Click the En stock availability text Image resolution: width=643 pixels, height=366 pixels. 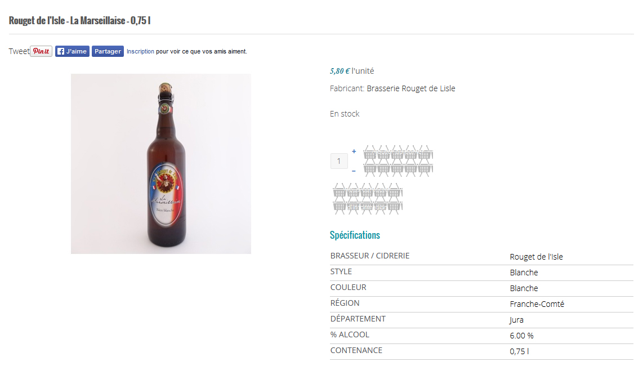(x=345, y=114)
